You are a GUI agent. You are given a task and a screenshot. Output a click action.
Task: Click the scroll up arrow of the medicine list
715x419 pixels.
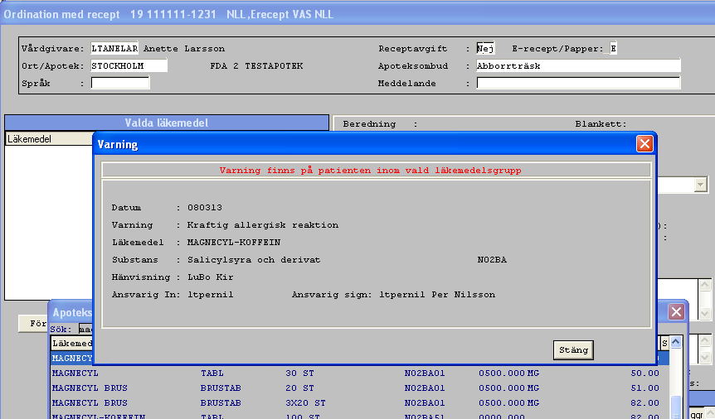(676, 341)
